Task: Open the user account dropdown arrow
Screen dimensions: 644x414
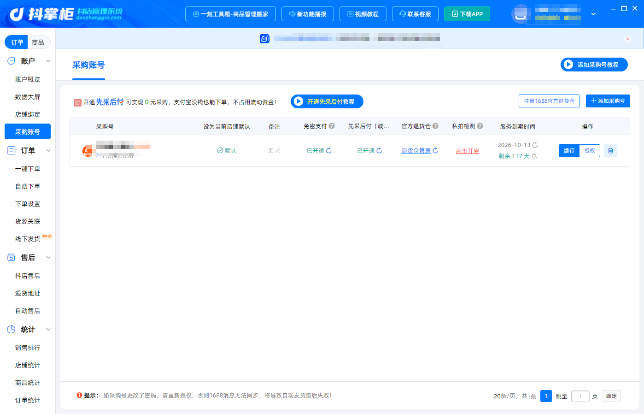Action: coord(593,14)
